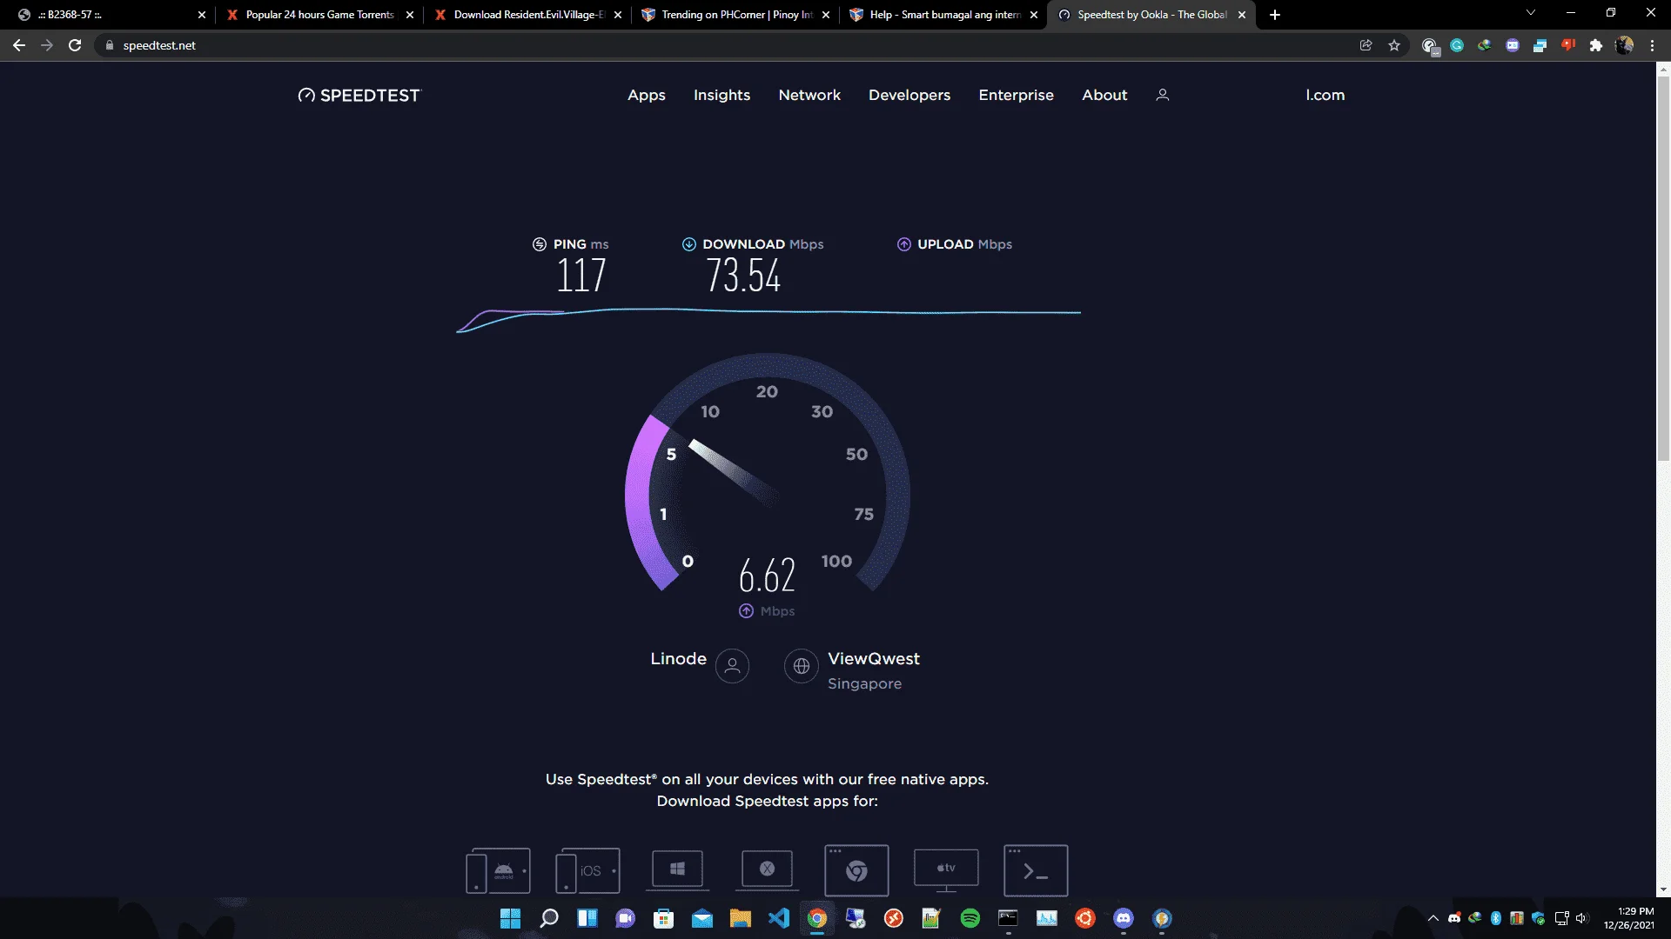The image size is (1671, 939).
Task: Open the Chrome extension download icon
Action: pyautogui.click(x=856, y=870)
